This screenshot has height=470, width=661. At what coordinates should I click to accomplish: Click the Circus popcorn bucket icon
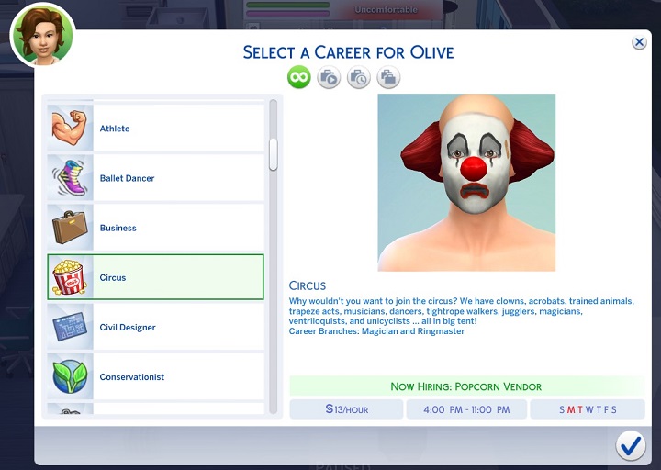coord(70,277)
